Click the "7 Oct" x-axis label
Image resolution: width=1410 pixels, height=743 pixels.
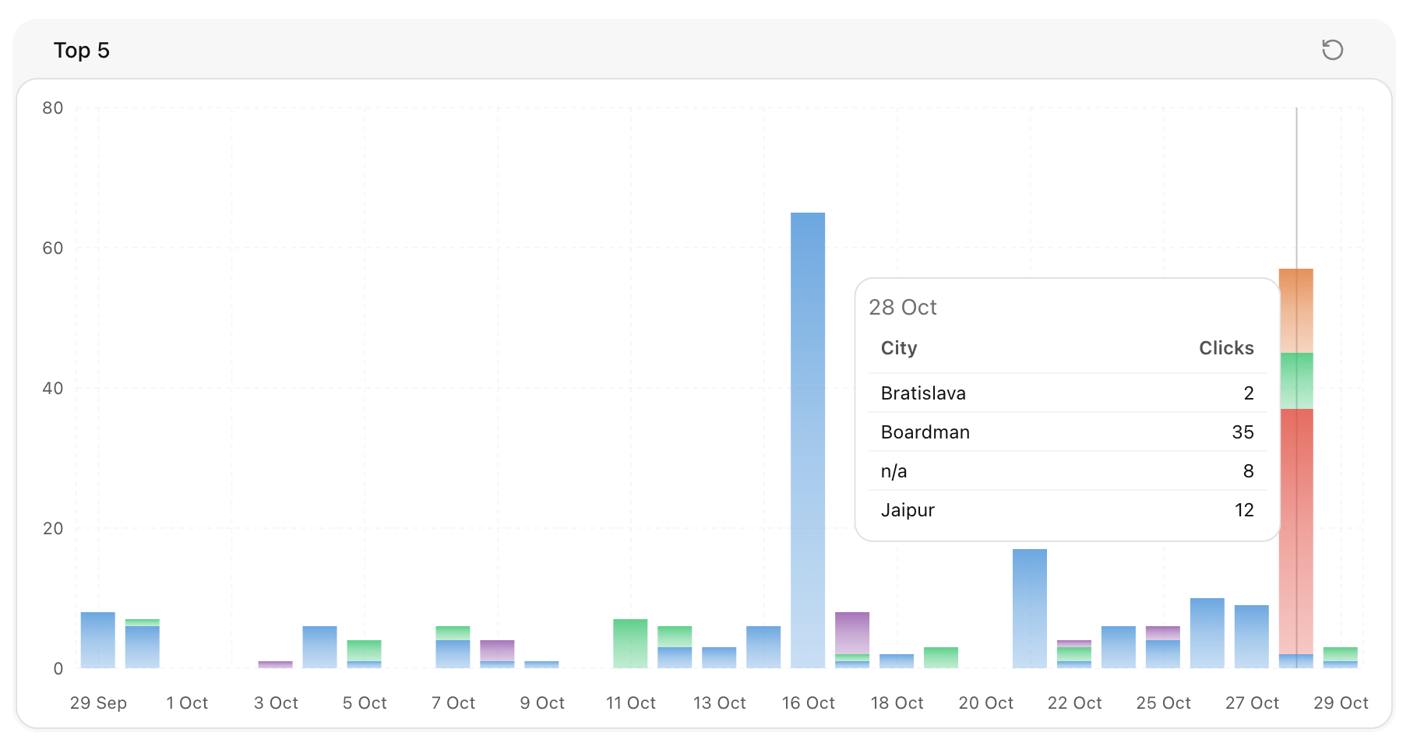click(x=453, y=703)
